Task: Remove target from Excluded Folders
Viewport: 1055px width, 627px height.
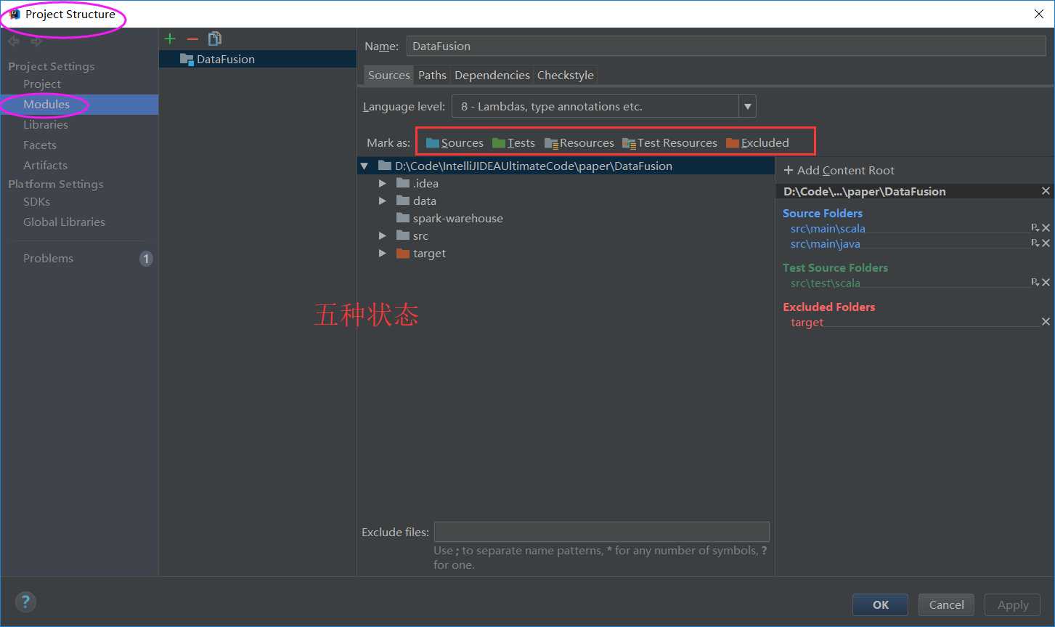Action: pyautogui.click(x=1046, y=322)
